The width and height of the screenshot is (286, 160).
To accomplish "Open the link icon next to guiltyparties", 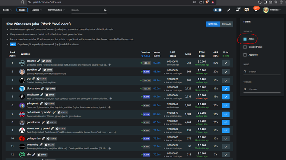I will point(43,138).
